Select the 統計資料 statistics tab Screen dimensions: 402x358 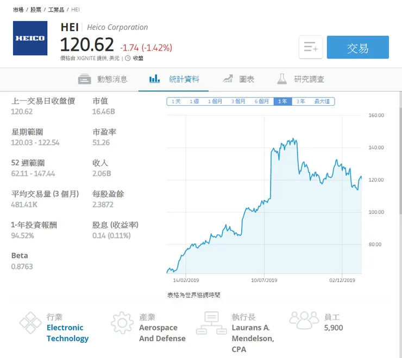[174, 79]
